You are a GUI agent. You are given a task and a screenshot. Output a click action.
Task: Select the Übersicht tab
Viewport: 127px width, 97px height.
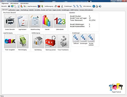(x=5, y=10)
